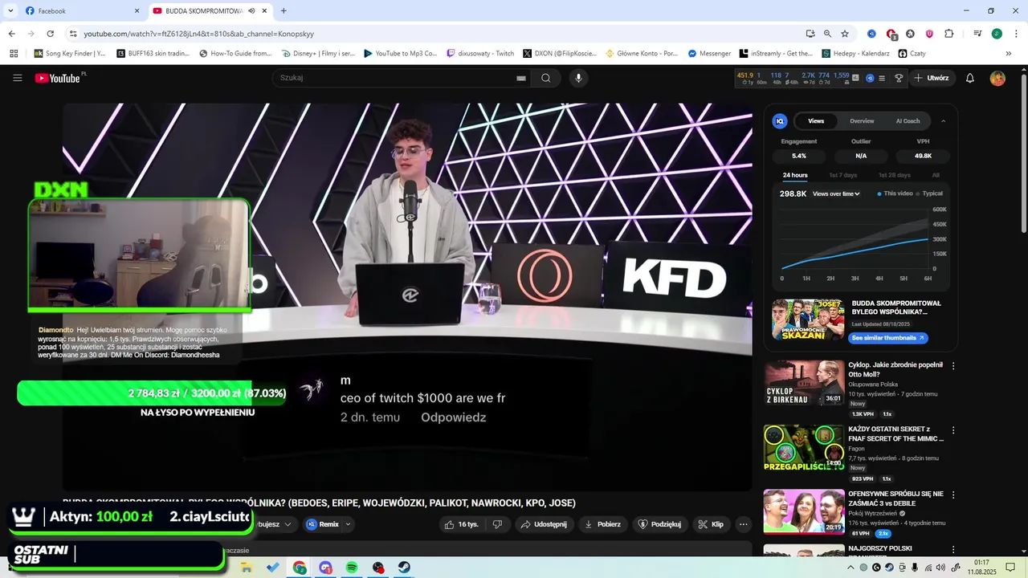Switch to the Facebook tab
Image resolution: width=1028 pixels, height=578 pixels.
(x=80, y=11)
